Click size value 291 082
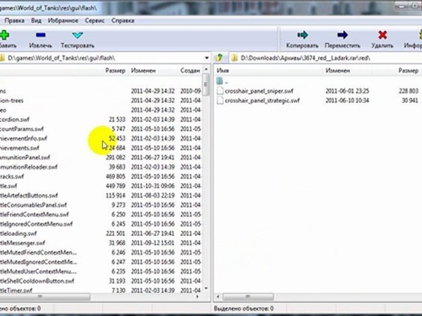 [x=116, y=157]
